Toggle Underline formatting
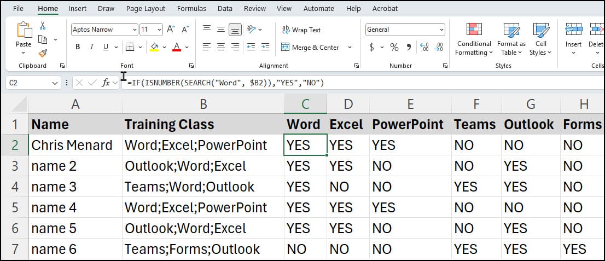Viewport: 605px width, 261px height. (x=106, y=47)
